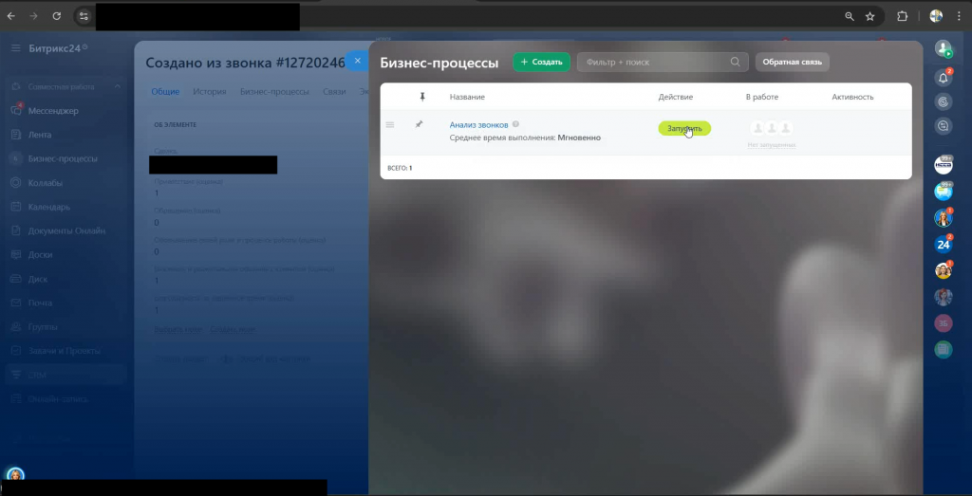Click the profile avatar at the top right

tap(943, 48)
